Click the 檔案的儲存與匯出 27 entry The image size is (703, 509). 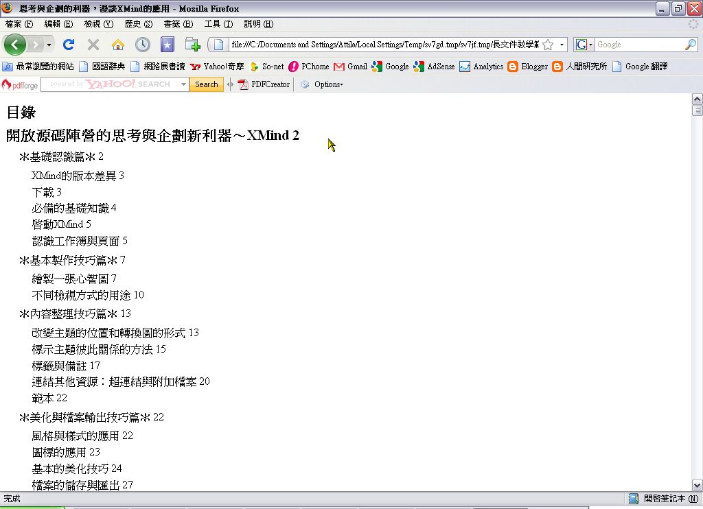pyautogui.click(x=82, y=485)
